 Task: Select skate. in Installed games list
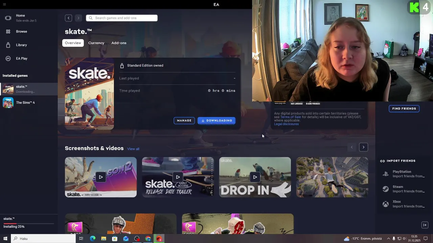tap(29, 89)
